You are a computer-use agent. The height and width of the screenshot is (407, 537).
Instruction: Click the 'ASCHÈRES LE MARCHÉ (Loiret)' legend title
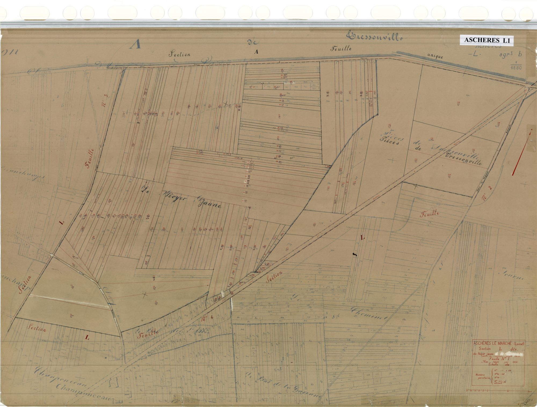point(499,343)
